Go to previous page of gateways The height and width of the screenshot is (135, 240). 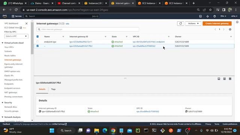(215, 29)
